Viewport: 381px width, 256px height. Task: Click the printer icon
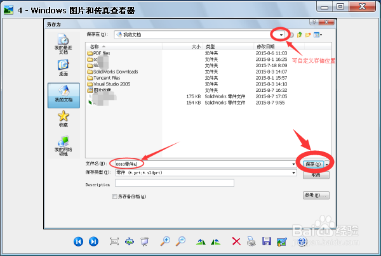point(251,241)
